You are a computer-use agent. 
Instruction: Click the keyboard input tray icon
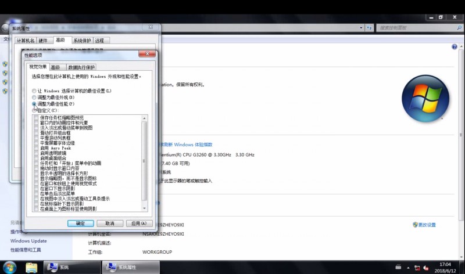(x=398, y=267)
